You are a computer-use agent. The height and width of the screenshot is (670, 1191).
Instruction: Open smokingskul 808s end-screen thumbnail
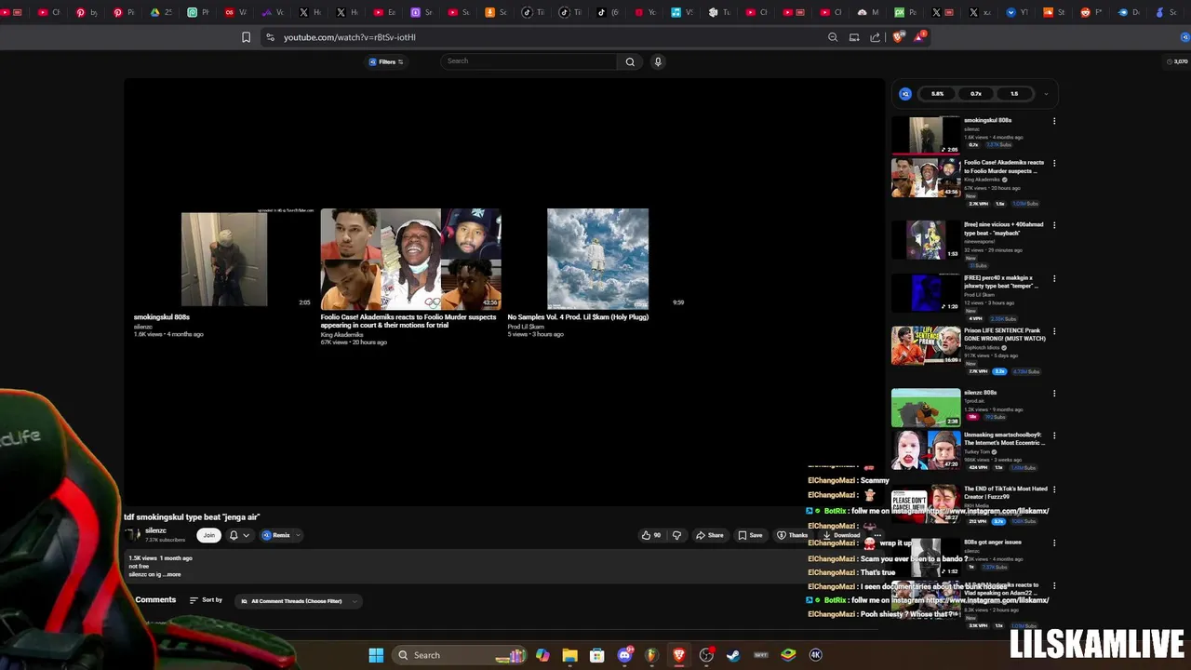(224, 260)
